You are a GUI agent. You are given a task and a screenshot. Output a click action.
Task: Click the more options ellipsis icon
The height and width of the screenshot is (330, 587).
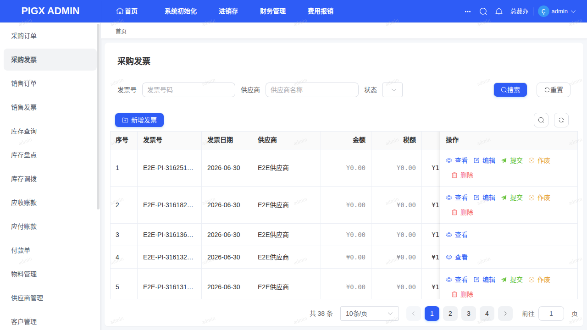pyautogui.click(x=468, y=11)
